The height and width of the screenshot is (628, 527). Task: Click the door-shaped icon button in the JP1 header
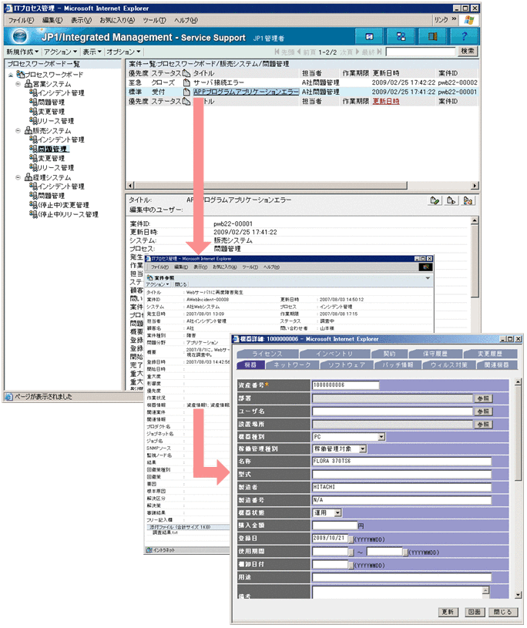click(x=432, y=36)
